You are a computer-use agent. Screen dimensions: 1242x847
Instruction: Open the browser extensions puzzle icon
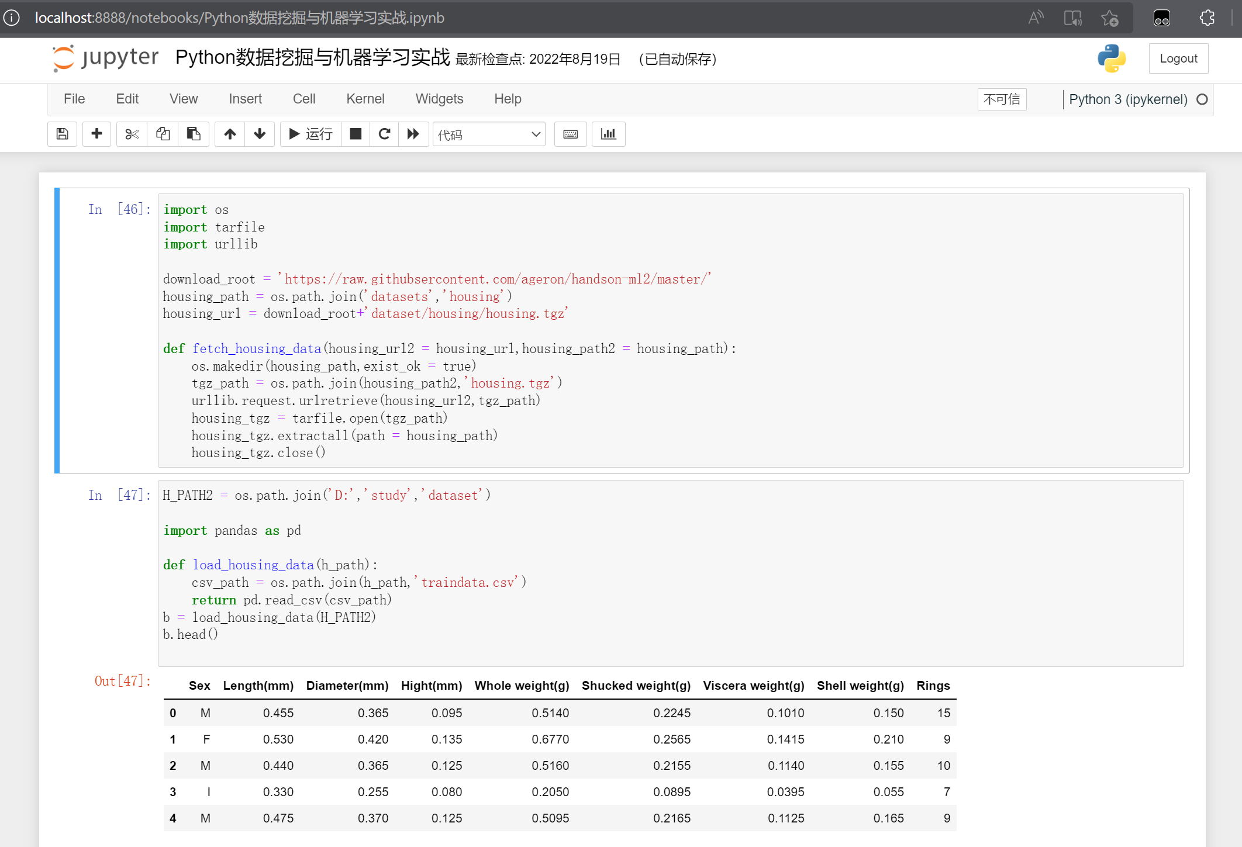click(x=1206, y=18)
